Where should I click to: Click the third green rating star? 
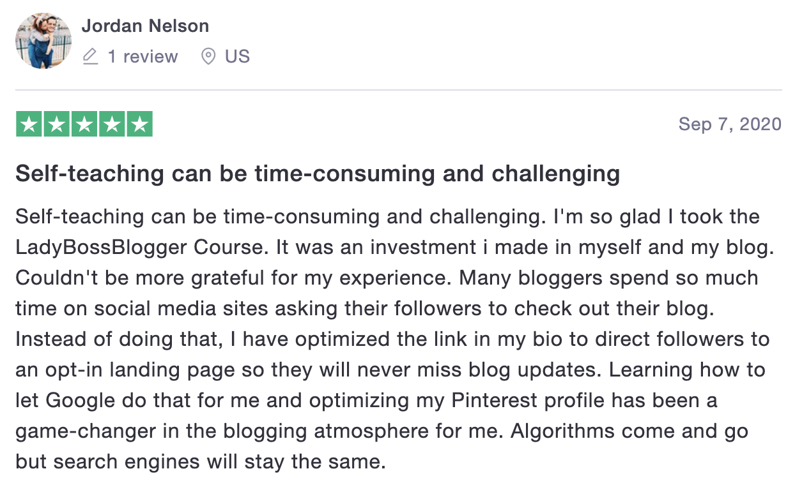(84, 124)
